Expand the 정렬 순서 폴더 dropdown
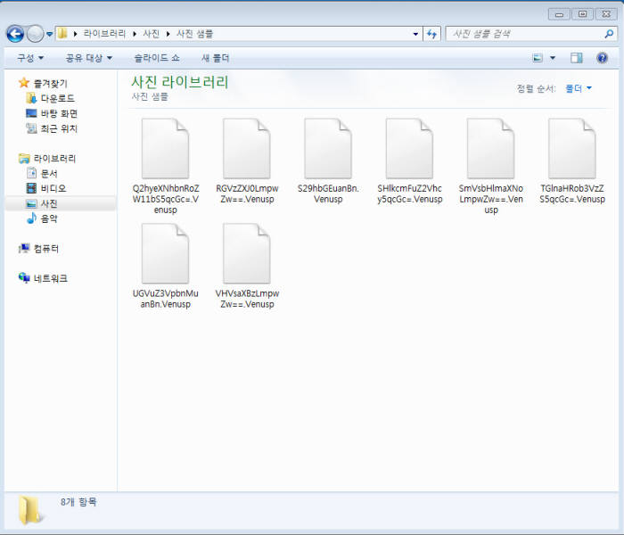624x535 pixels. coord(578,88)
